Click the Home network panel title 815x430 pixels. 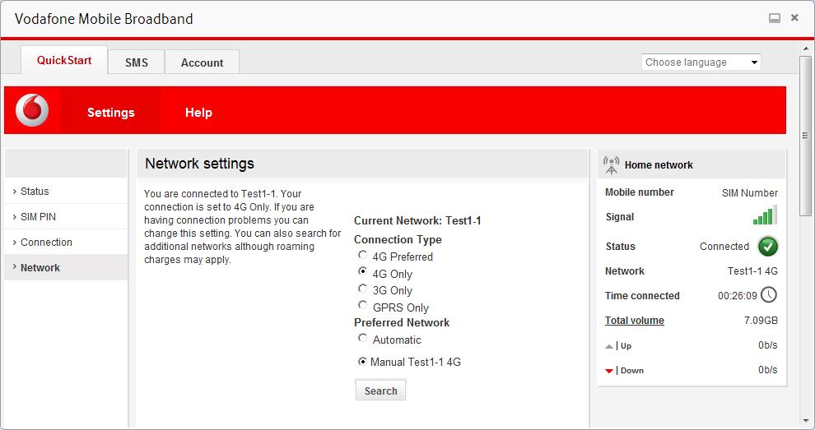[659, 165]
